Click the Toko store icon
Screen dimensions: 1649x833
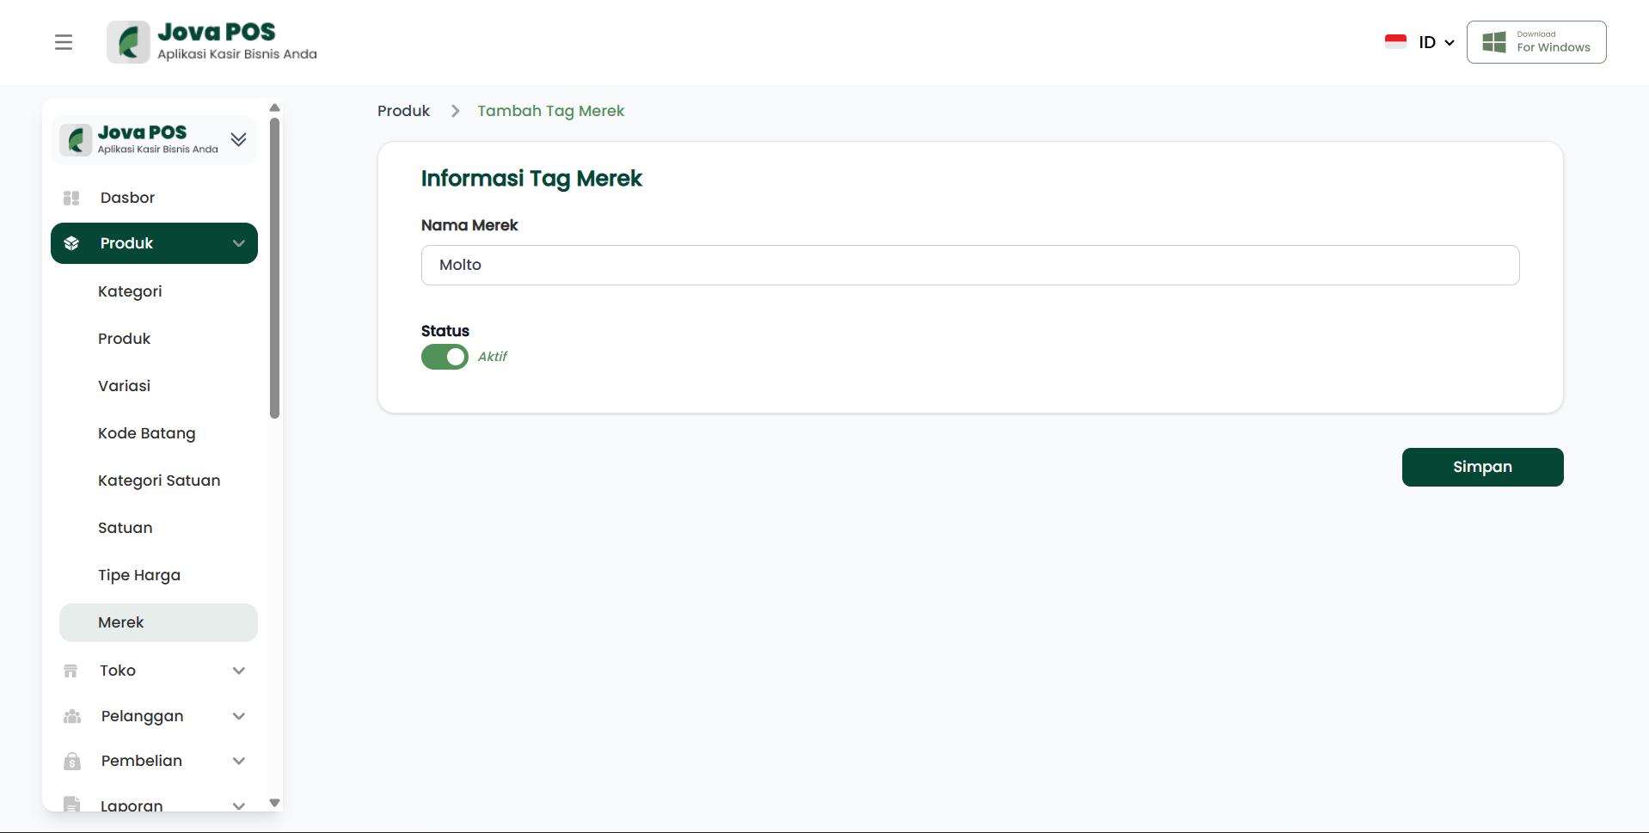point(71,671)
